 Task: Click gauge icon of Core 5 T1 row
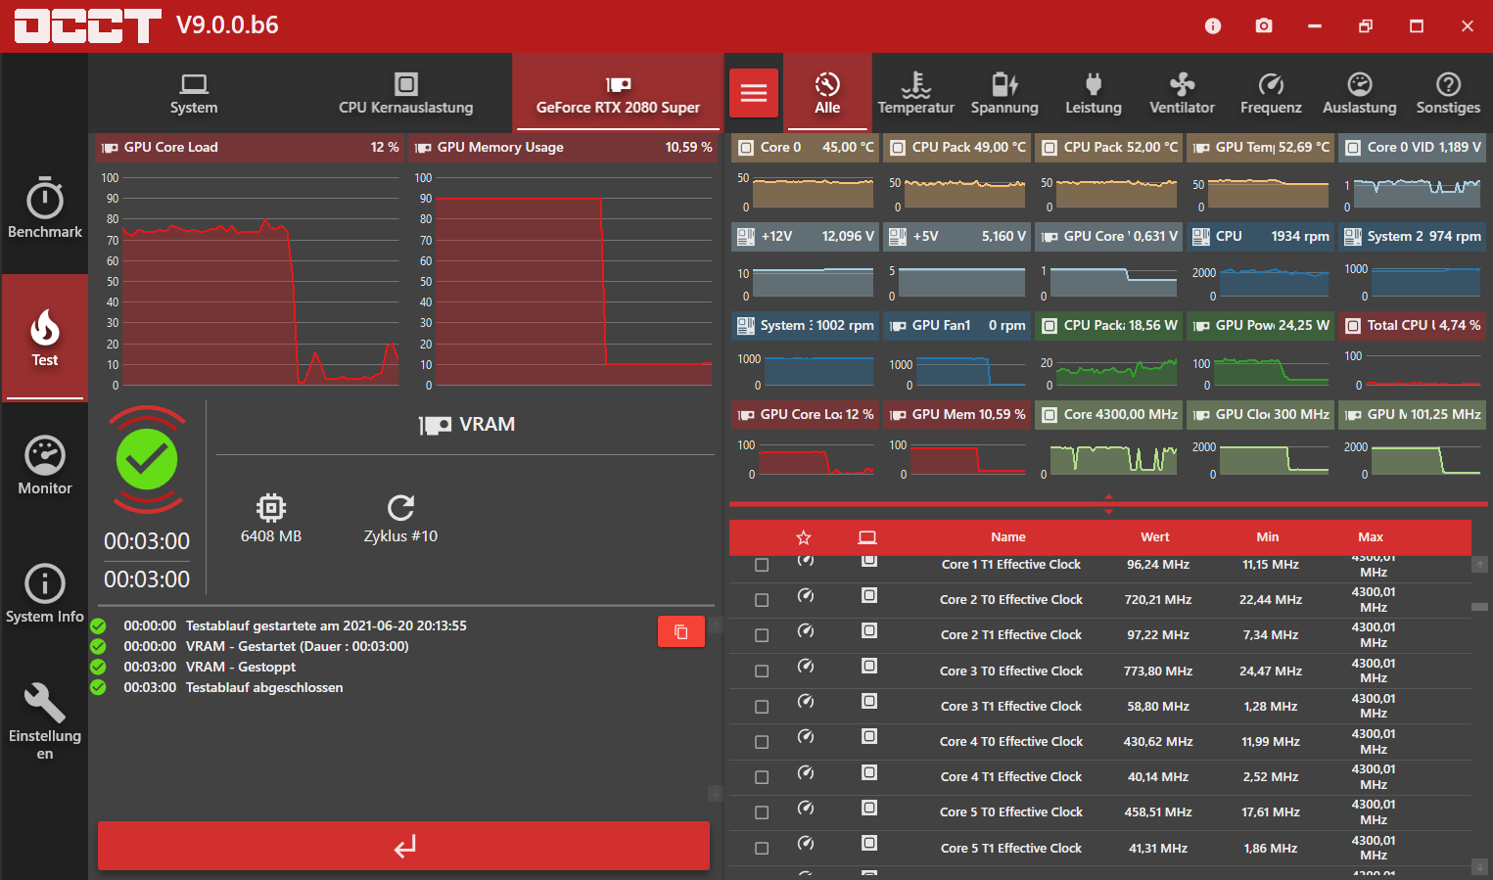click(x=806, y=843)
